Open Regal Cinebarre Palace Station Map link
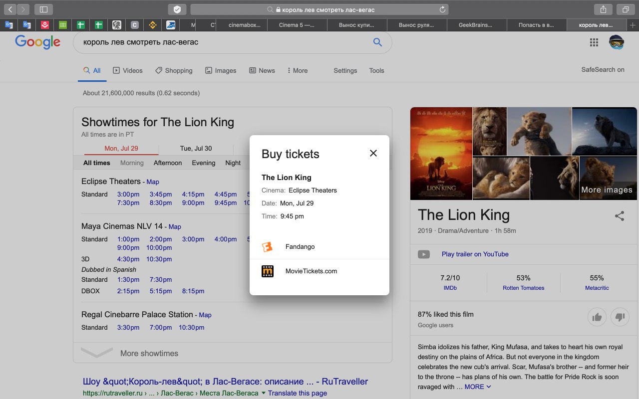 [205, 315]
